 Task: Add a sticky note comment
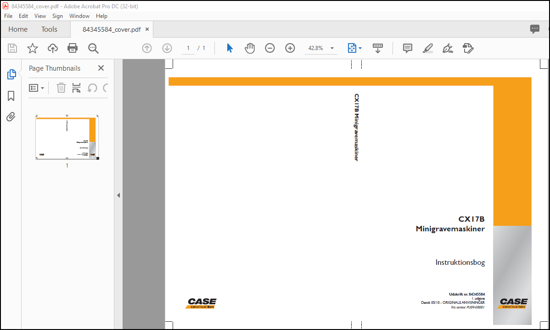408,48
